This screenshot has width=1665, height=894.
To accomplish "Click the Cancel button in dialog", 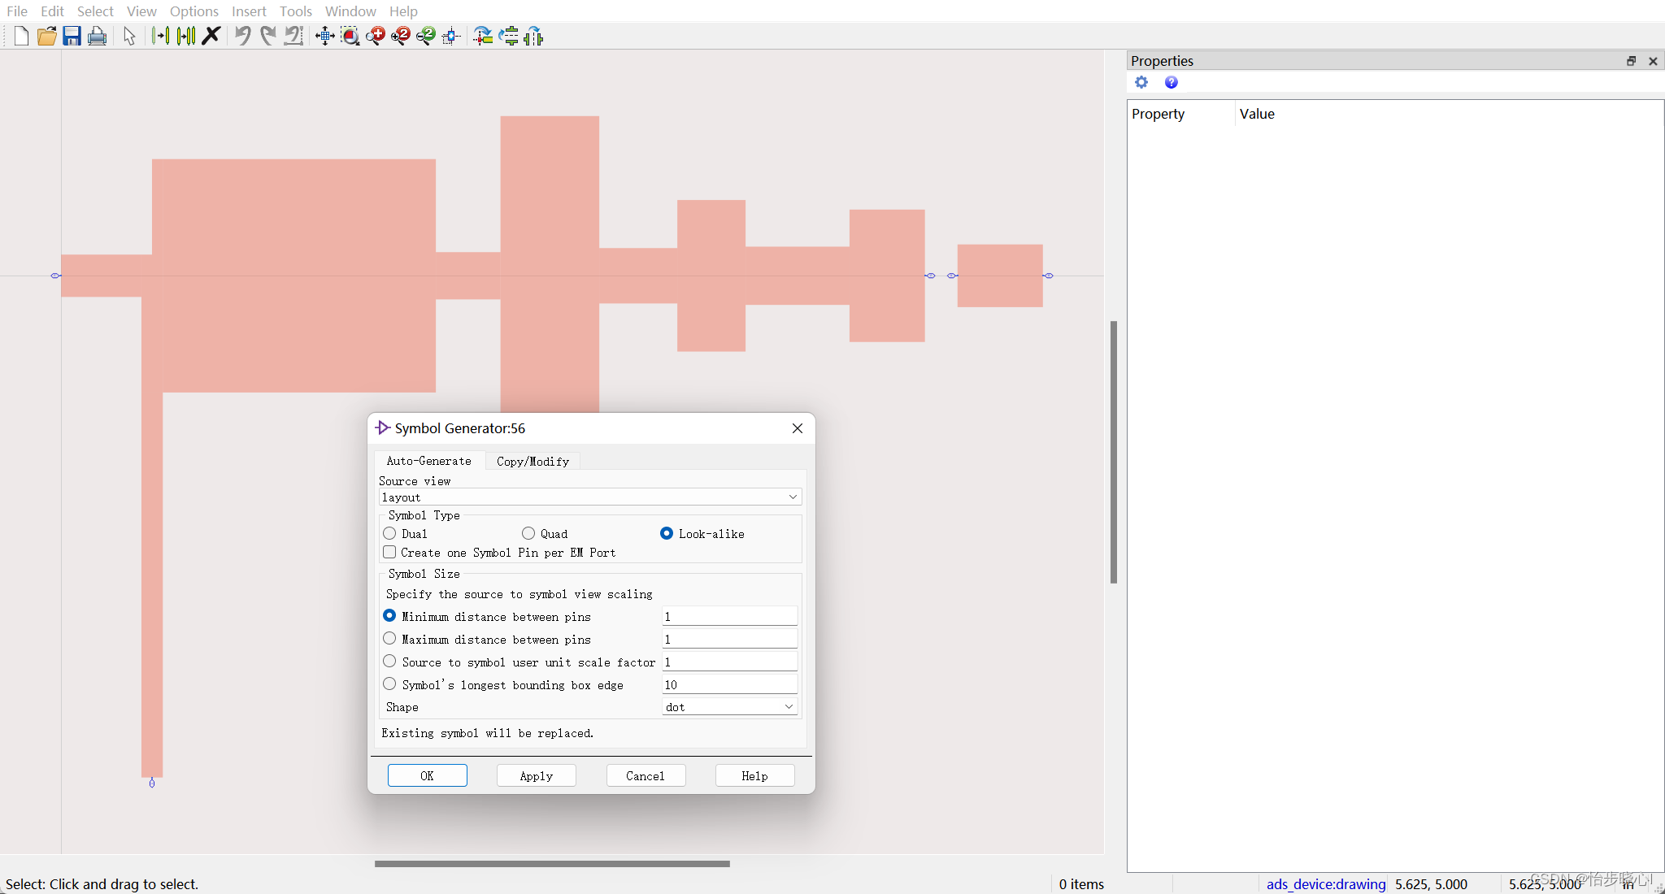I will click(646, 776).
